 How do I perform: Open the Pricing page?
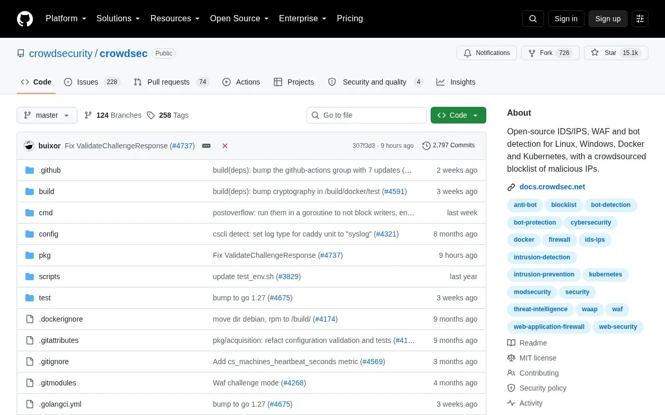[350, 19]
